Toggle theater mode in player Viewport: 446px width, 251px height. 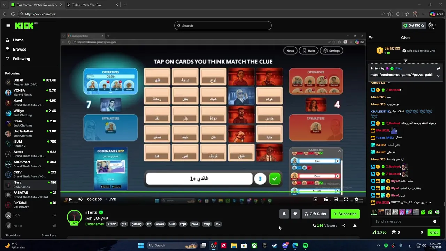pos(336,199)
